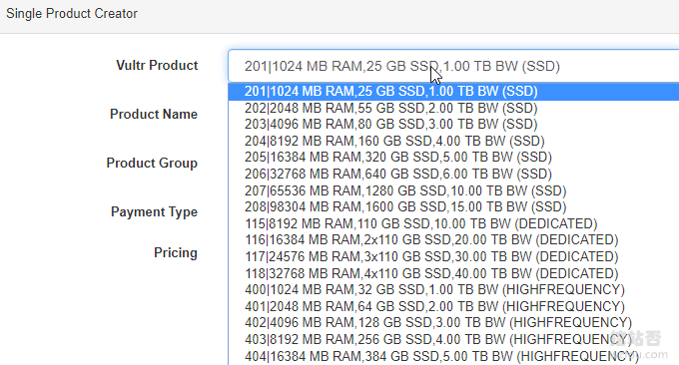This screenshot has width=679, height=365.
Task: Pick 203|4096 MB RAM,80 GB SSD plan
Action: point(453,125)
